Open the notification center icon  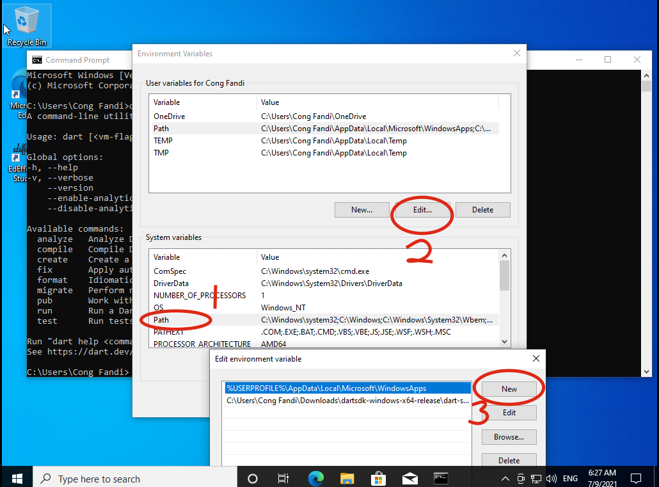pos(636,479)
